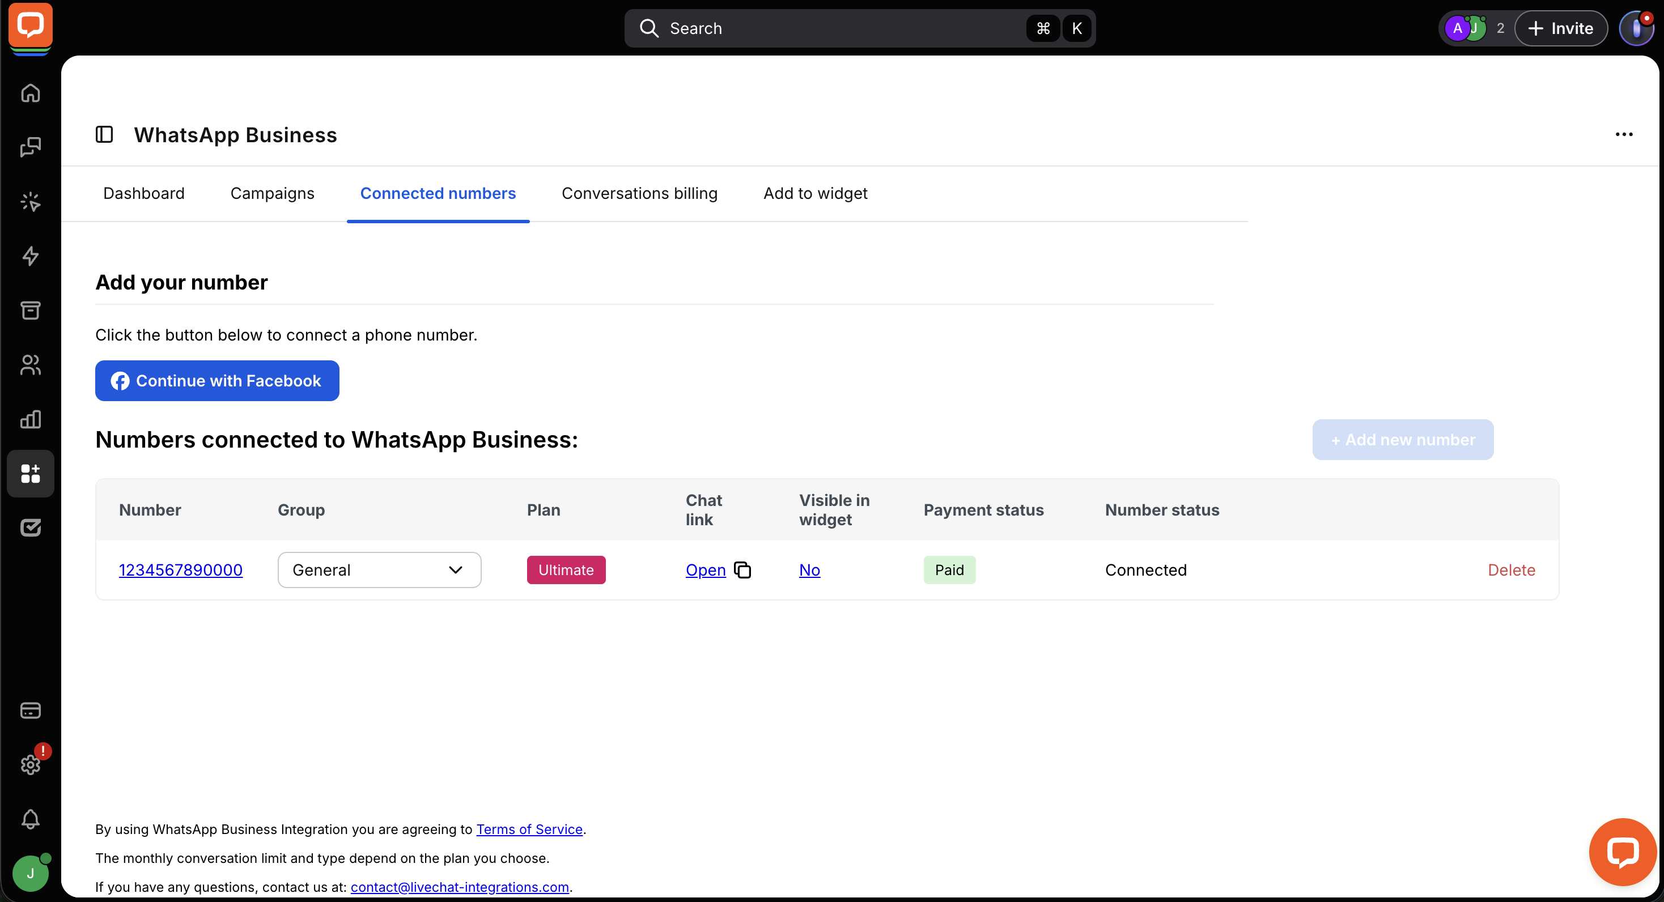Click the Ultimate plan badge
This screenshot has width=1664, height=902.
tap(566, 570)
